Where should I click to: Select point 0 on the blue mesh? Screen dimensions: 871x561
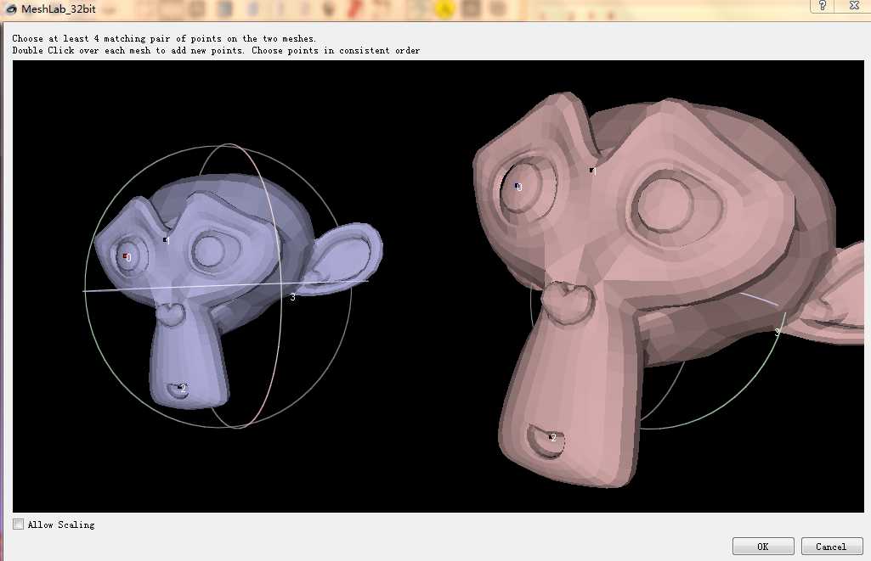pyautogui.click(x=126, y=256)
